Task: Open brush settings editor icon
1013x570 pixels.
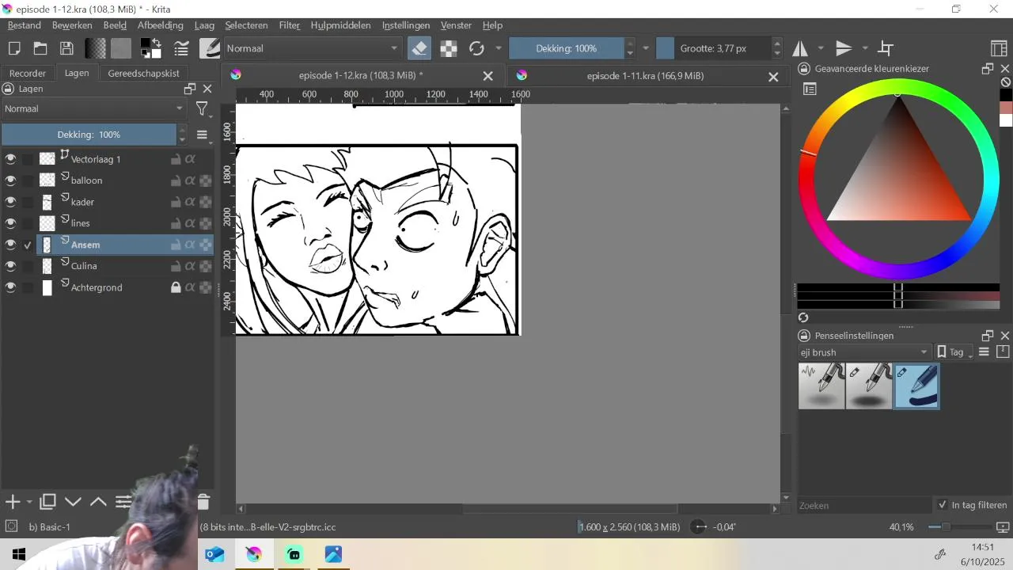Action: pos(181,48)
